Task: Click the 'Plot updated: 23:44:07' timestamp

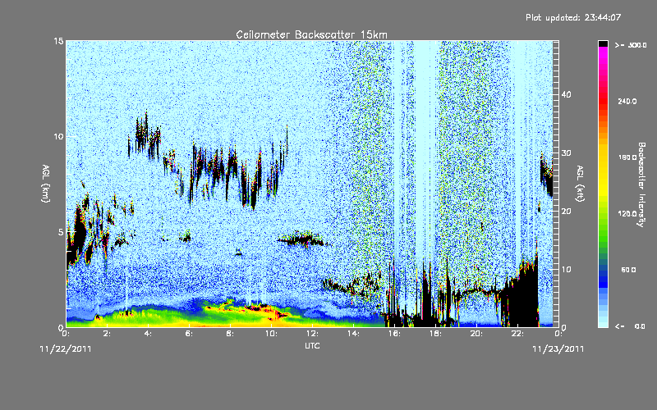Action: tap(573, 17)
